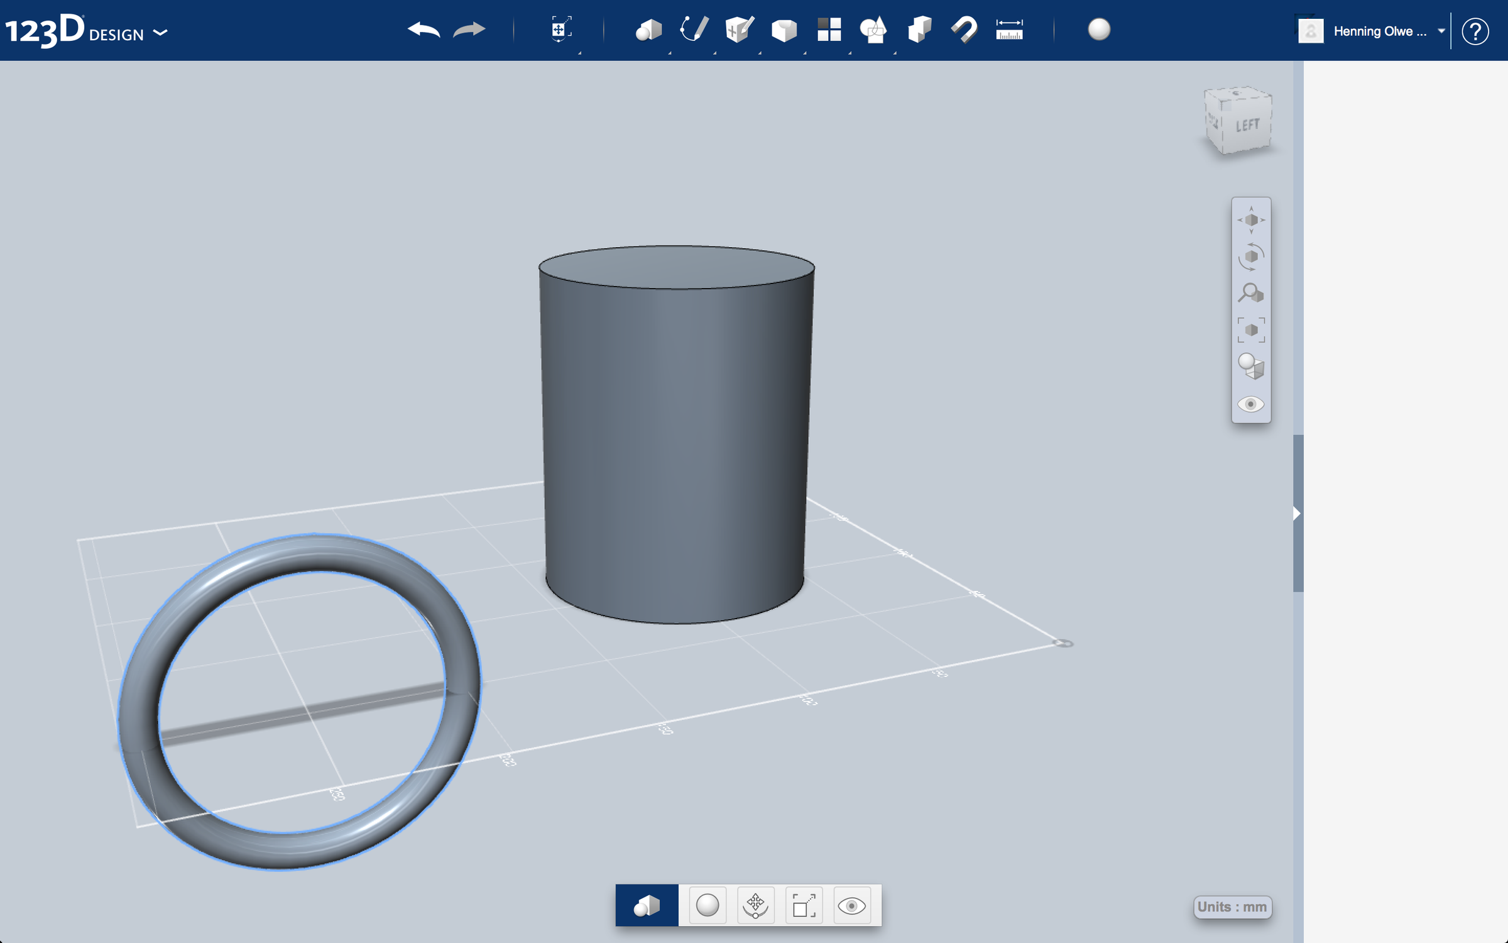Expand the Henning Olwe account dropdown
The width and height of the screenshot is (1508, 943).
(1441, 31)
